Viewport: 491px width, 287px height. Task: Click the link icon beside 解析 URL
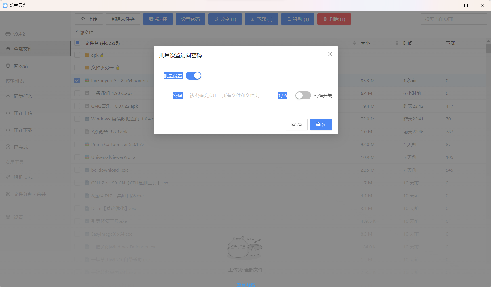tap(8, 177)
